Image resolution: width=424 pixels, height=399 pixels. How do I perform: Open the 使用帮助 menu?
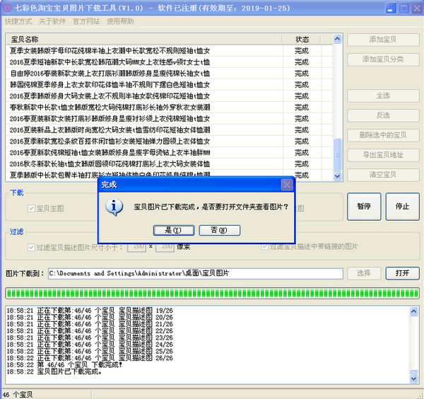120,21
